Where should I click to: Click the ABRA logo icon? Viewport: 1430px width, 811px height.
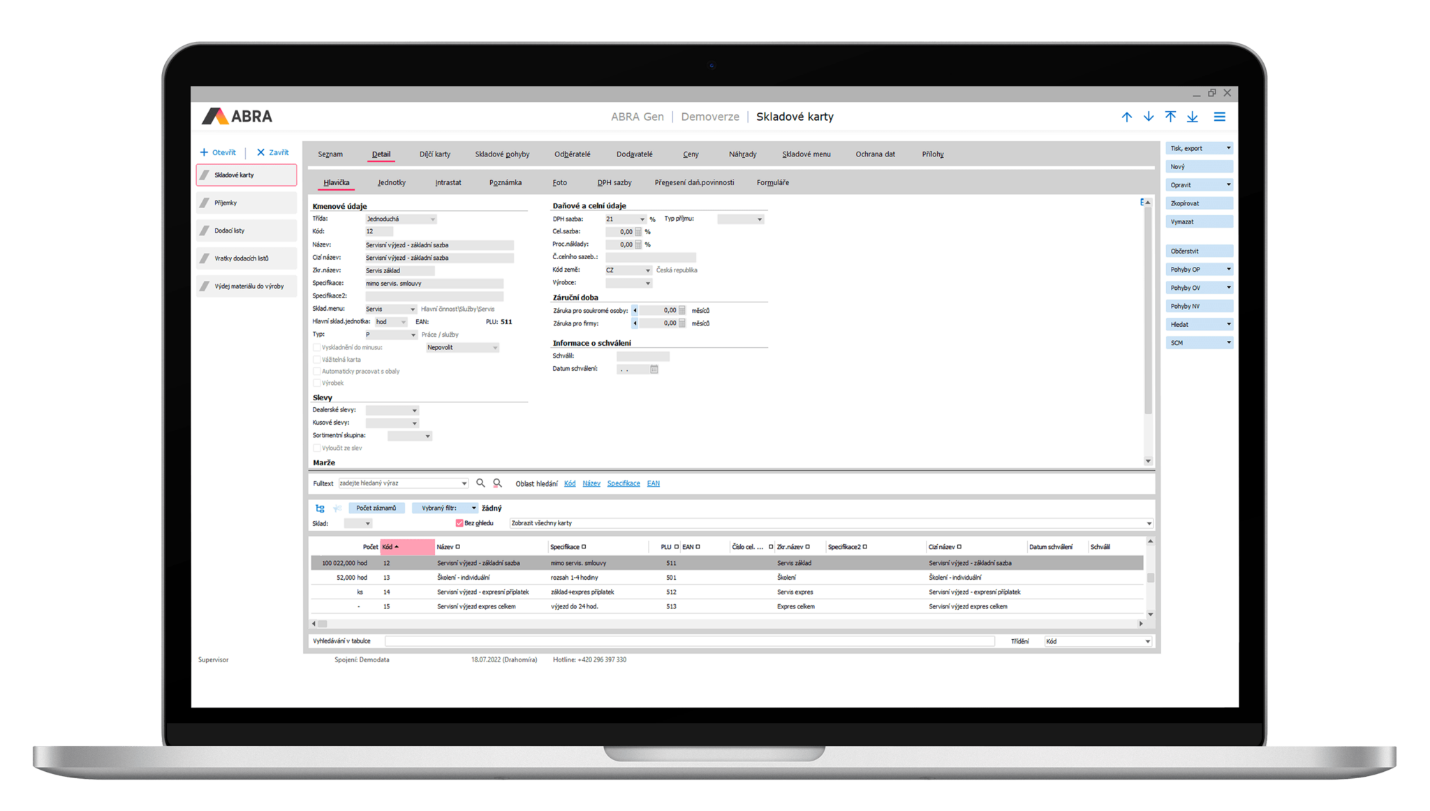pyautogui.click(x=214, y=115)
